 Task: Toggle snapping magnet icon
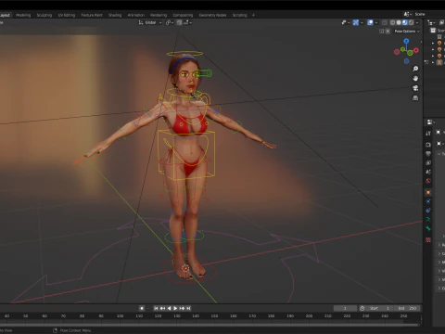pos(179,22)
